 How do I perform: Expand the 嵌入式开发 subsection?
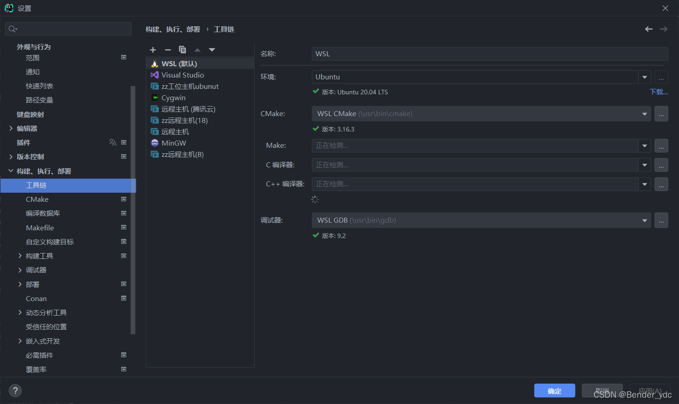[x=20, y=341]
